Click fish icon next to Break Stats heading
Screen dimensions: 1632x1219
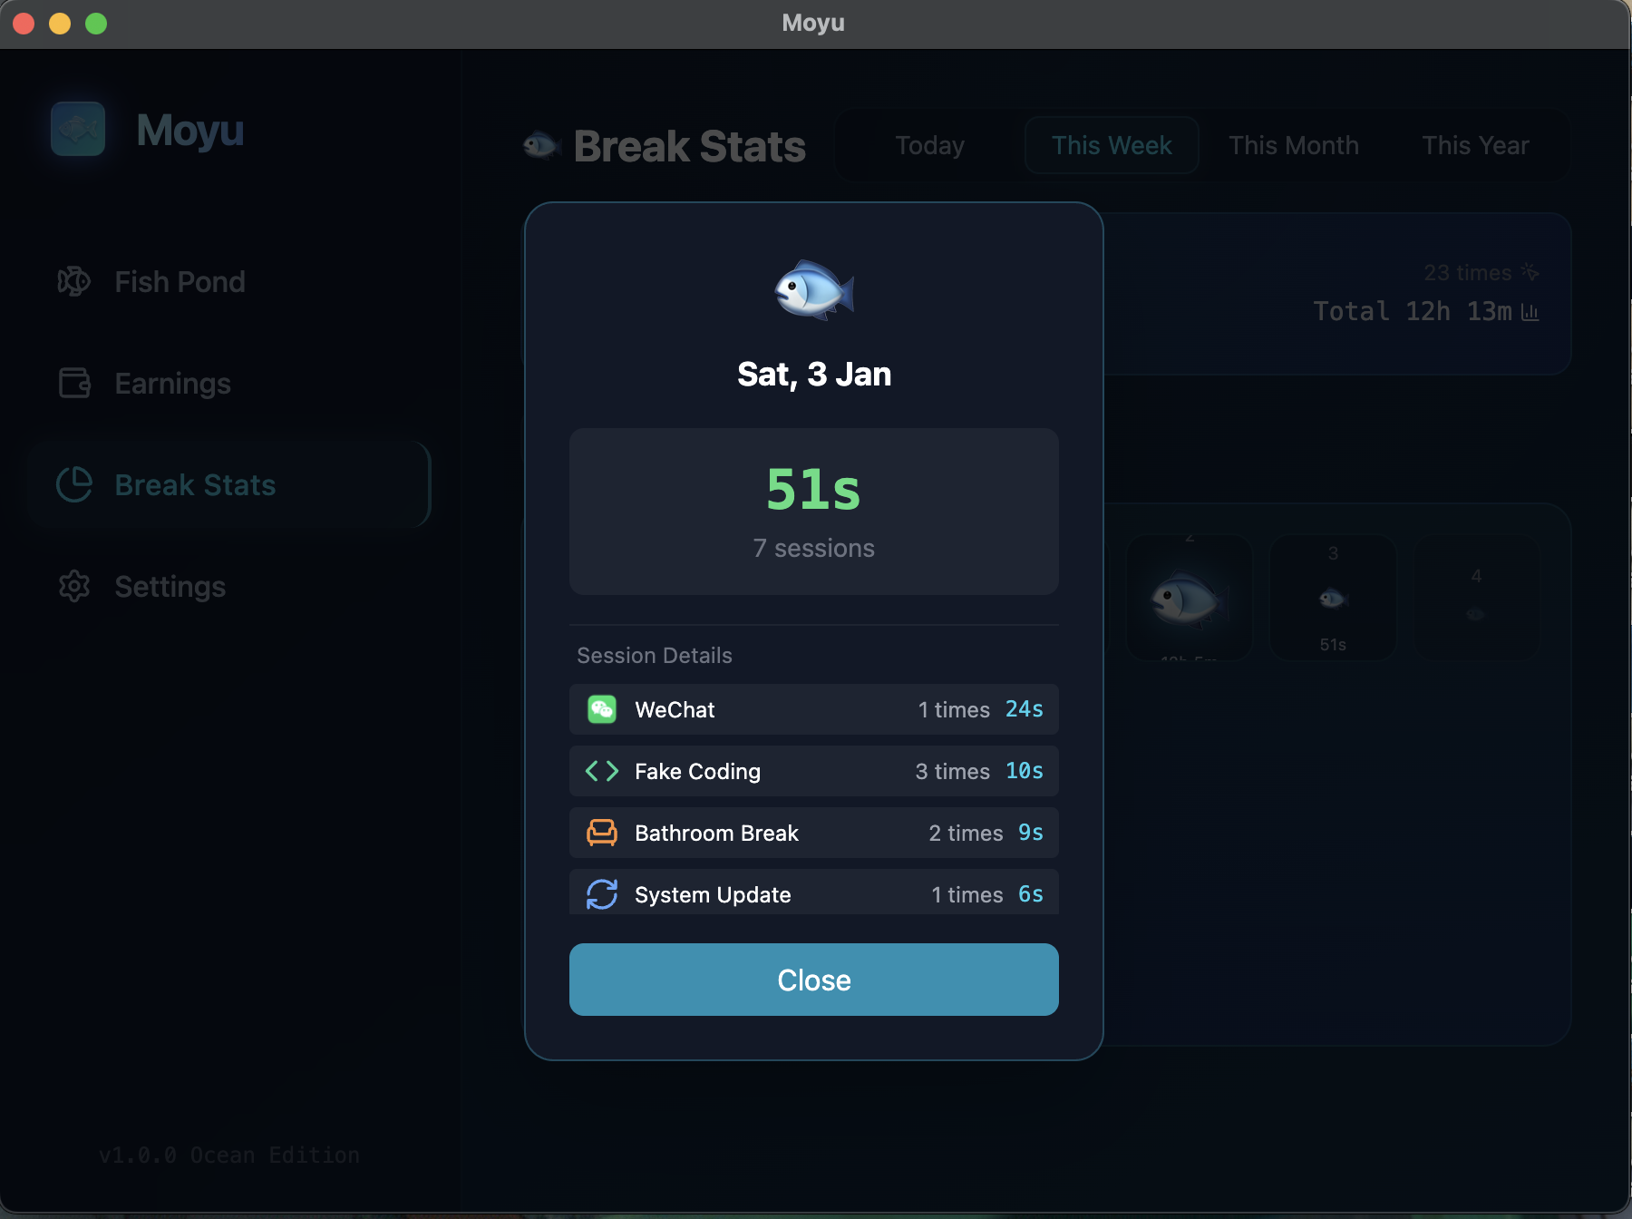click(542, 145)
